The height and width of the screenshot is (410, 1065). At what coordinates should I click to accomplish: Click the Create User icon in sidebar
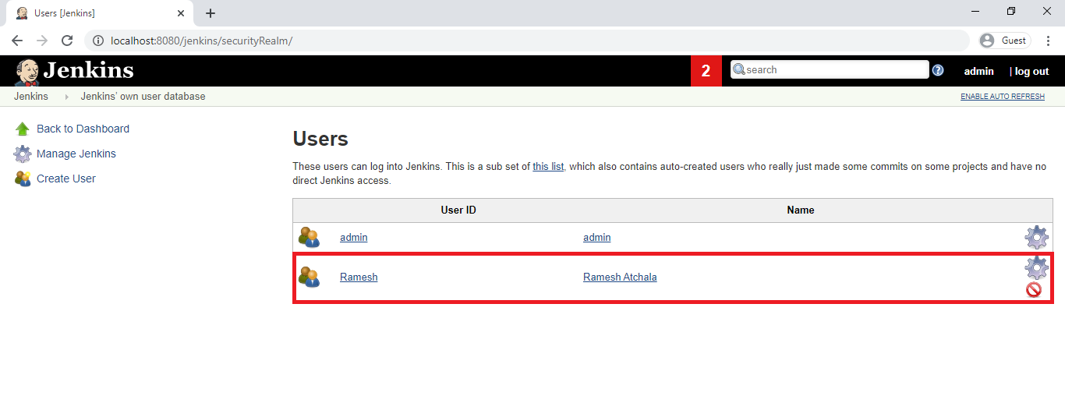point(23,178)
